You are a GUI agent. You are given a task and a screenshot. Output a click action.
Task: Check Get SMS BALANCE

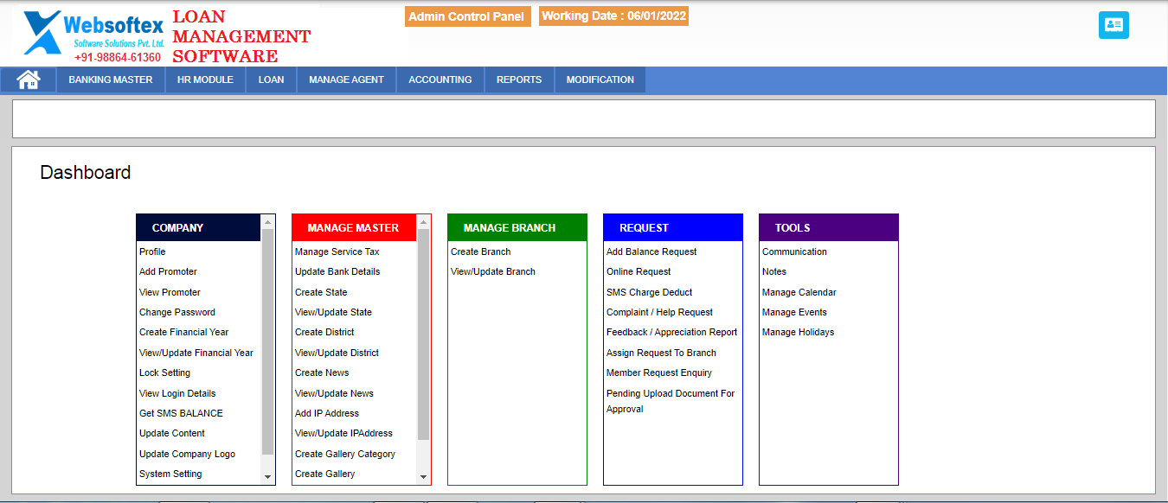tap(181, 413)
